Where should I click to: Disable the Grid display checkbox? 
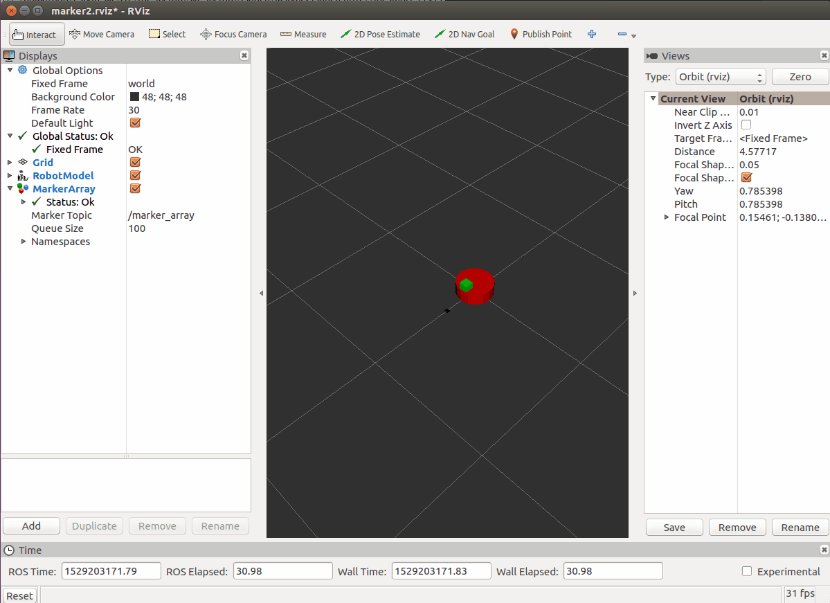point(135,162)
